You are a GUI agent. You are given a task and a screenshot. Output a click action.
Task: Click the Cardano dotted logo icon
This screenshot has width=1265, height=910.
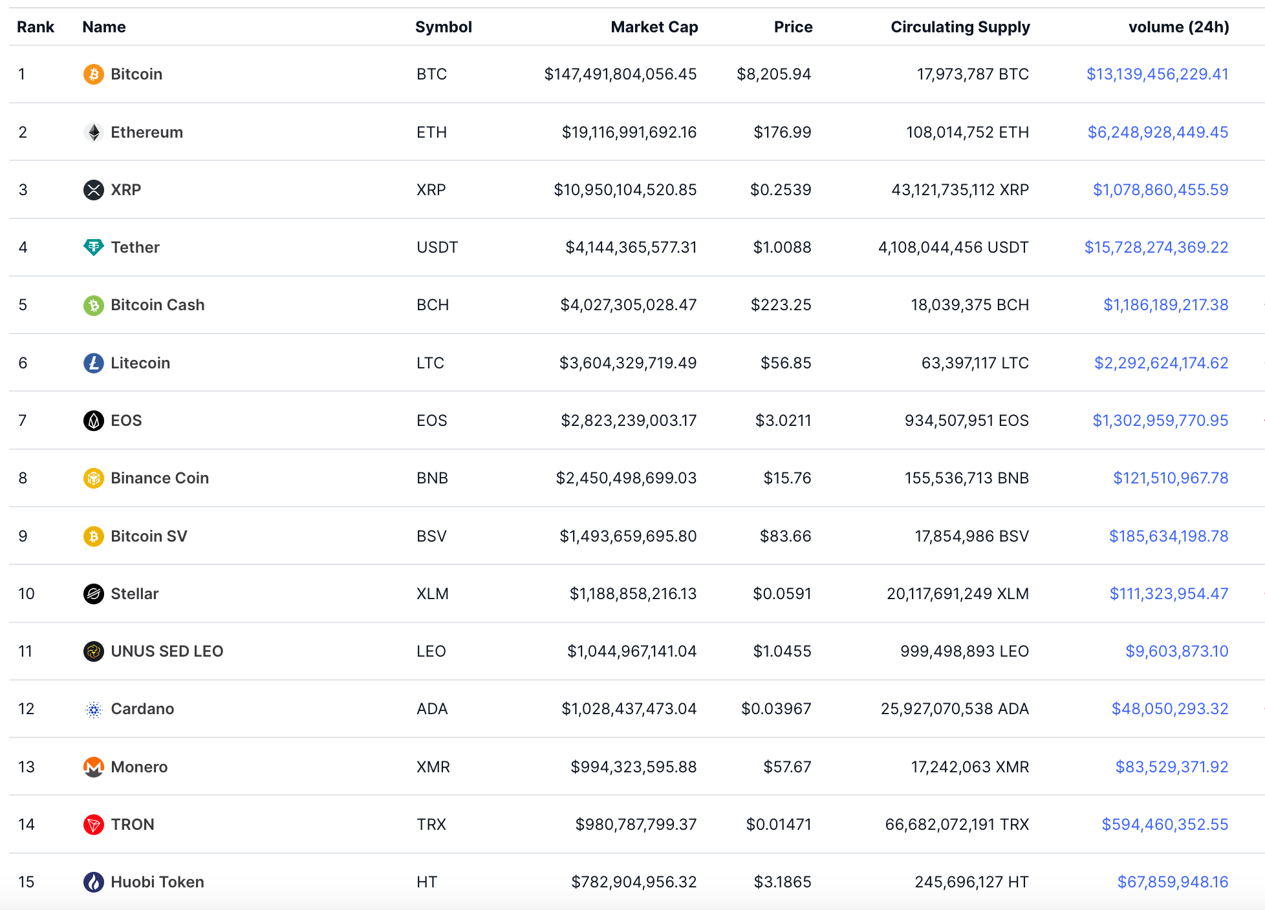[93, 710]
